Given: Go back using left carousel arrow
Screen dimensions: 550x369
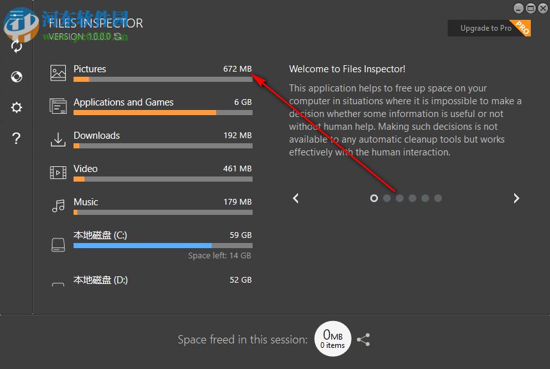Looking at the screenshot, I should coord(295,198).
